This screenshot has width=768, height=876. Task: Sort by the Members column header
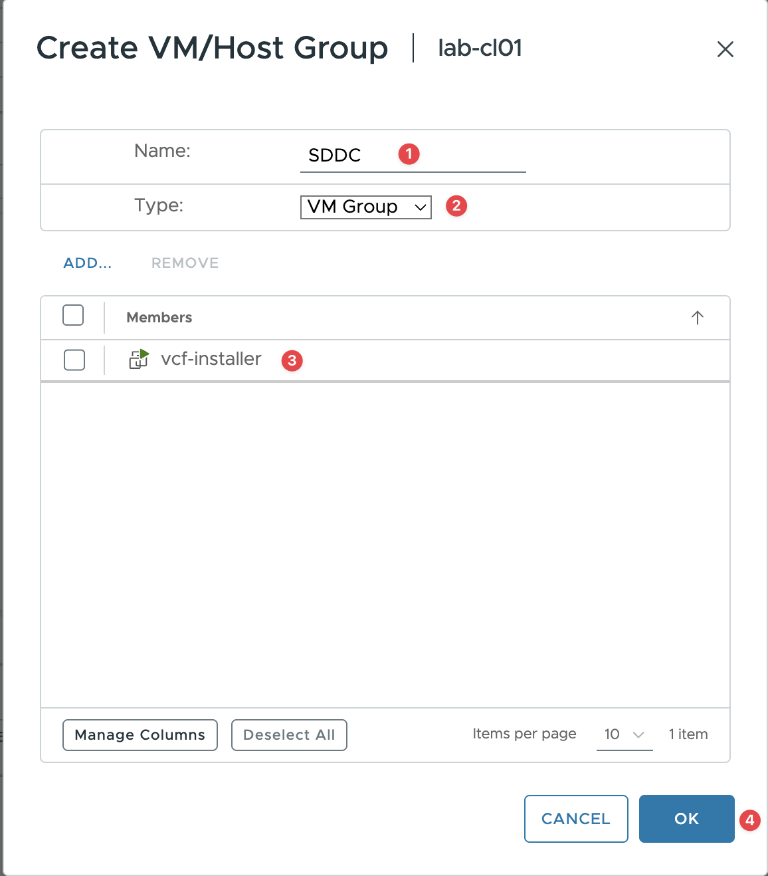pyautogui.click(x=159, y=318)
